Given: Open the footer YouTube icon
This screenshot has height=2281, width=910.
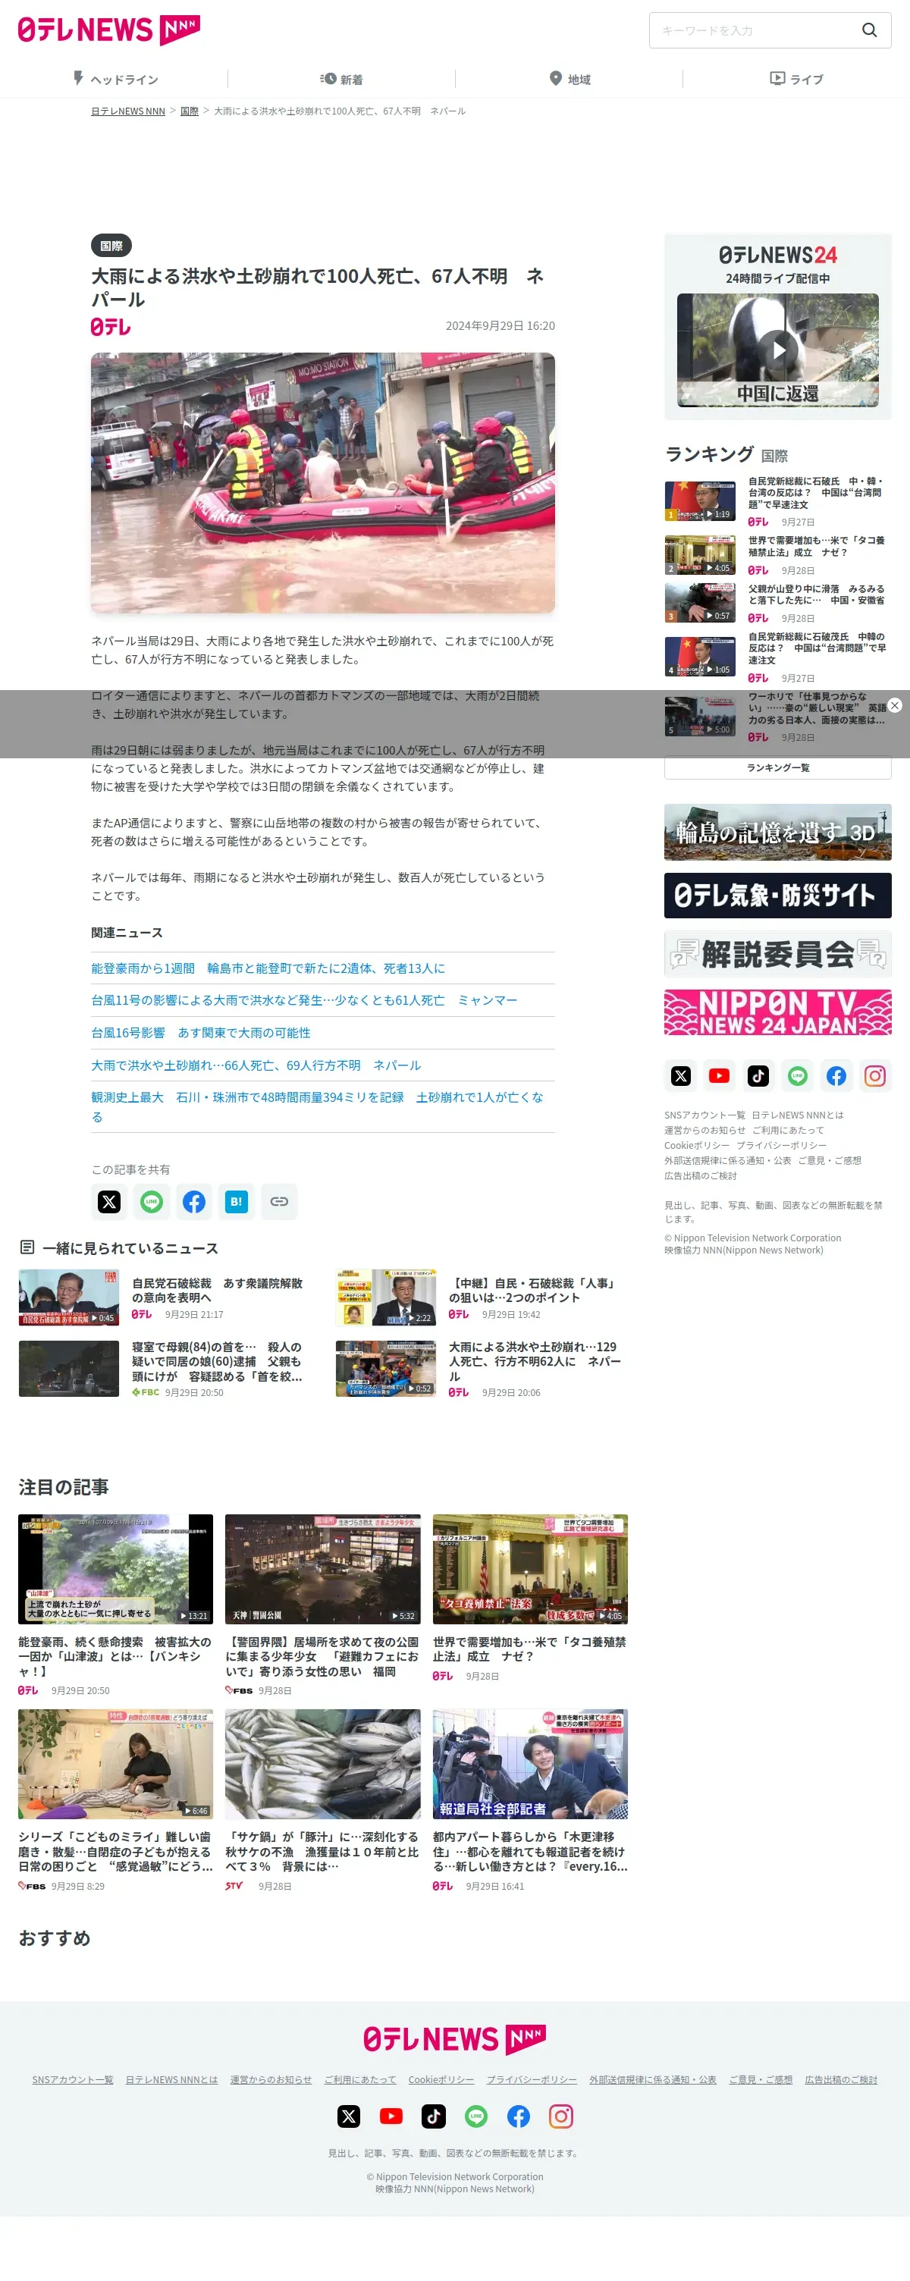Looking at the screenshot, I should coord(391,2116).
